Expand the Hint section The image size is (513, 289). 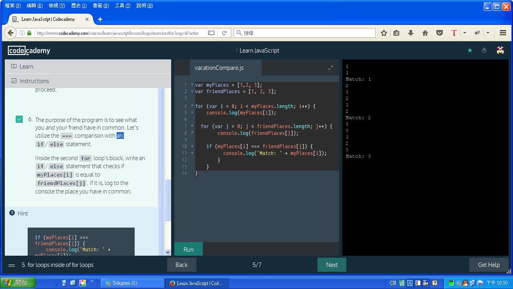tap(81, 213)
